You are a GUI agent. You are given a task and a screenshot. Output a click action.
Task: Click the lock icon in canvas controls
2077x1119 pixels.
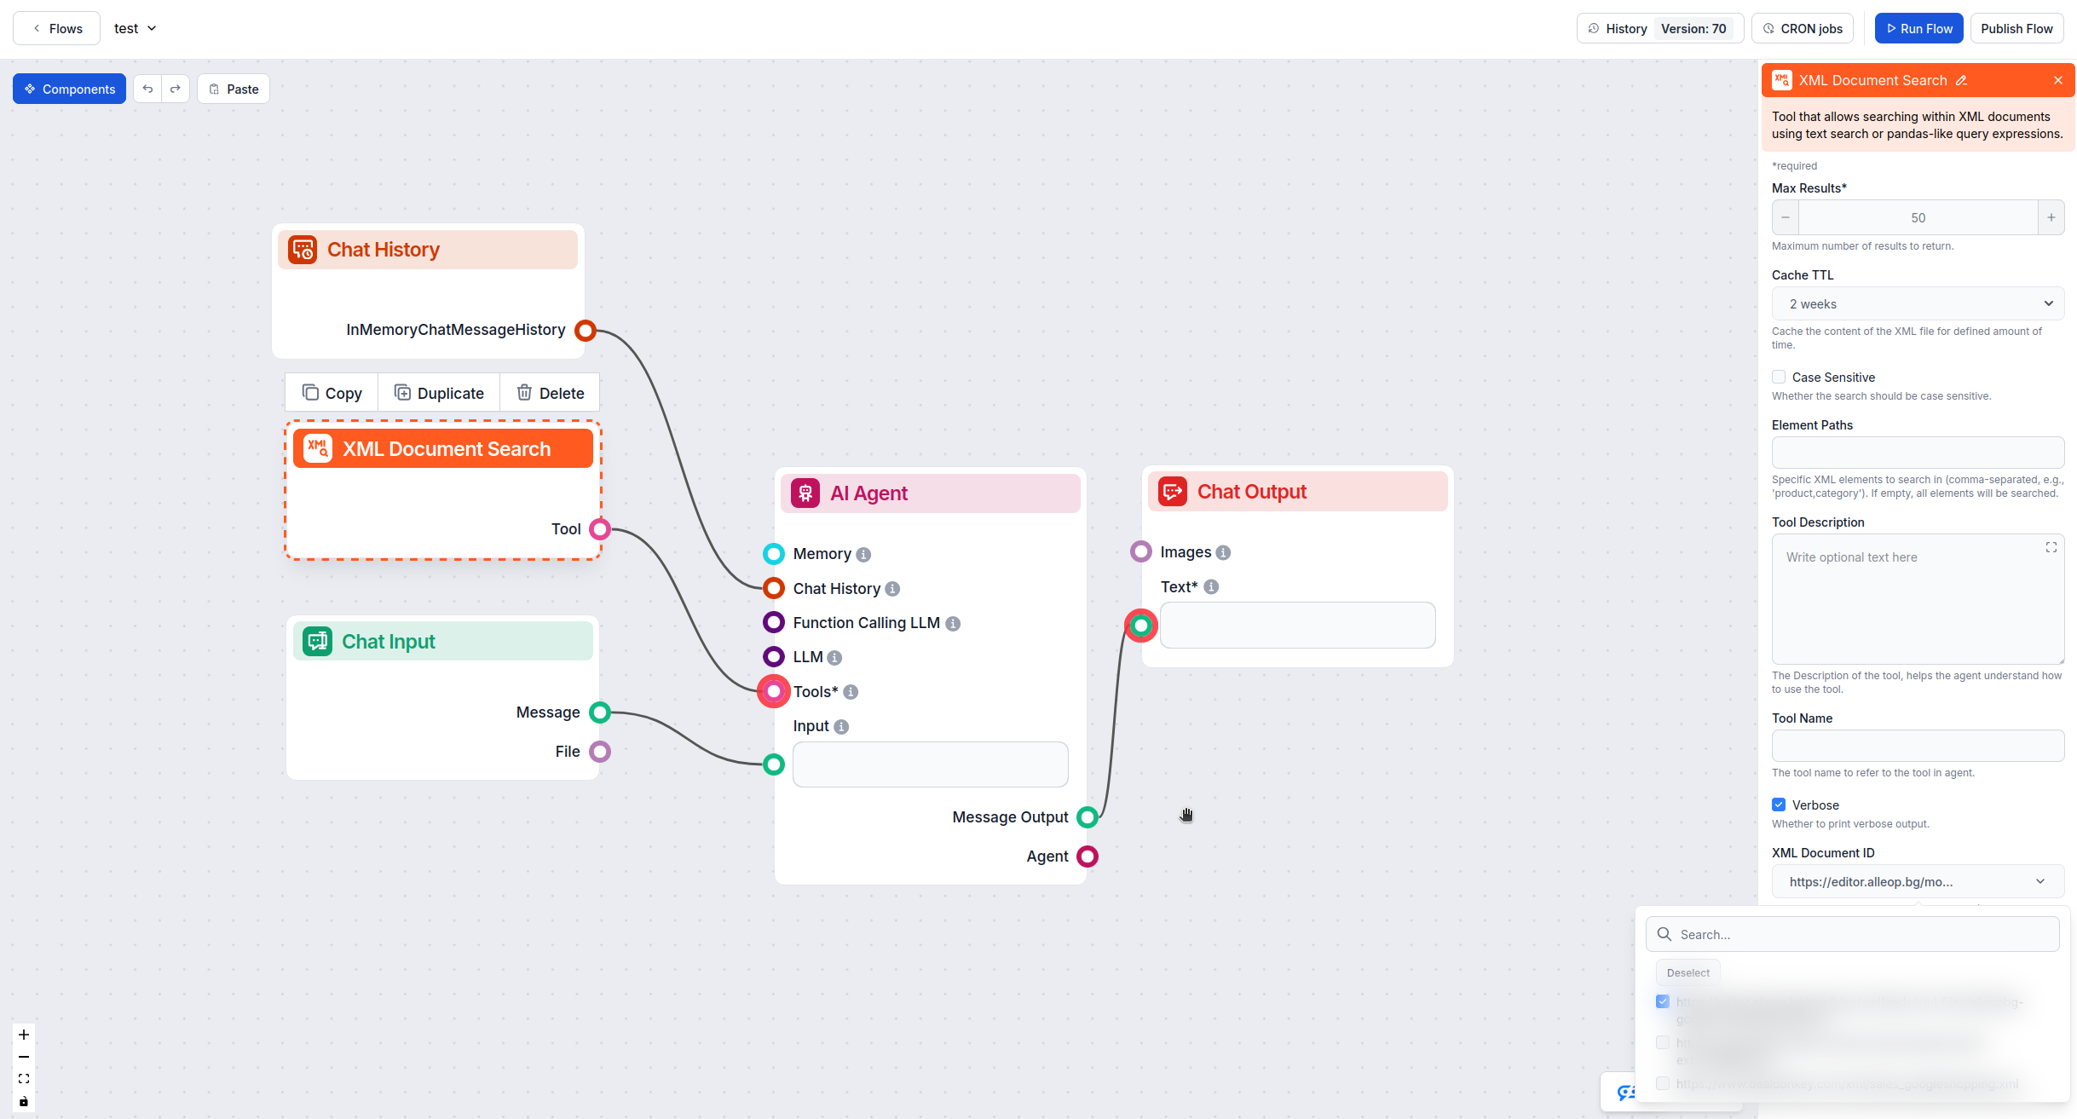tap(24, 1101)
